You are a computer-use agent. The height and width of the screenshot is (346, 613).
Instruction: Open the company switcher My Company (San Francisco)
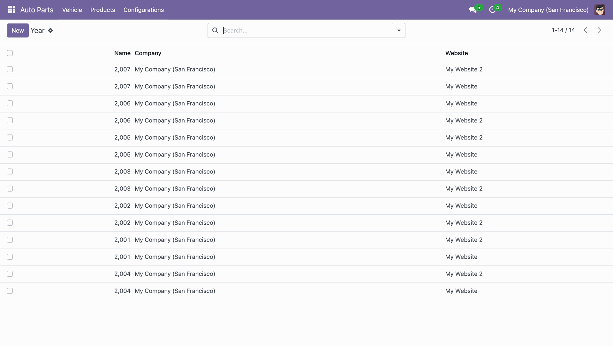tap(548, 10)
